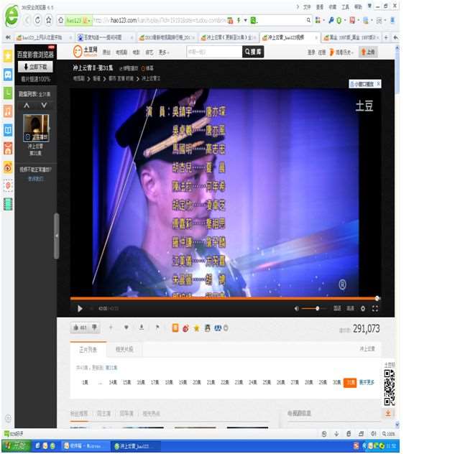460x454 pixels.
Task: Open episode 1集 link
Action: 85,382
